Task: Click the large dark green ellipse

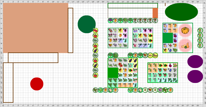Action: [x=181, y=12]
